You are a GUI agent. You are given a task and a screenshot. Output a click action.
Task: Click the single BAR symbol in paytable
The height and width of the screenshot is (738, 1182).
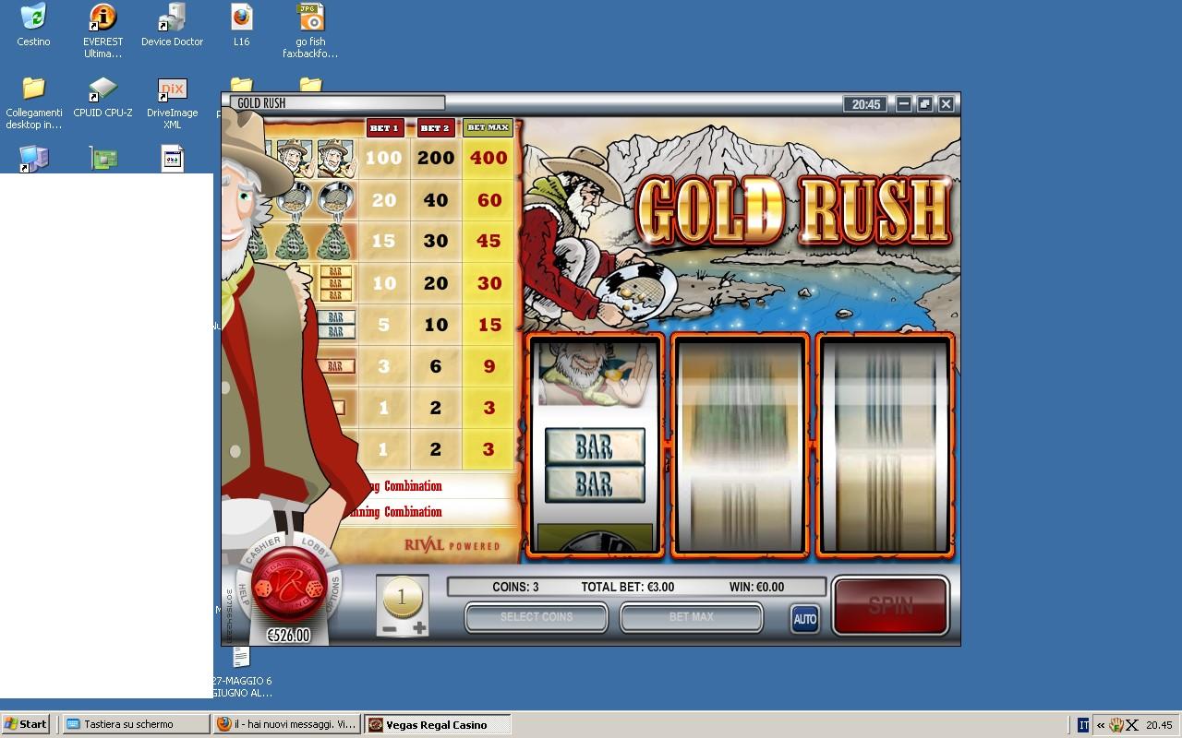point(334,366)
